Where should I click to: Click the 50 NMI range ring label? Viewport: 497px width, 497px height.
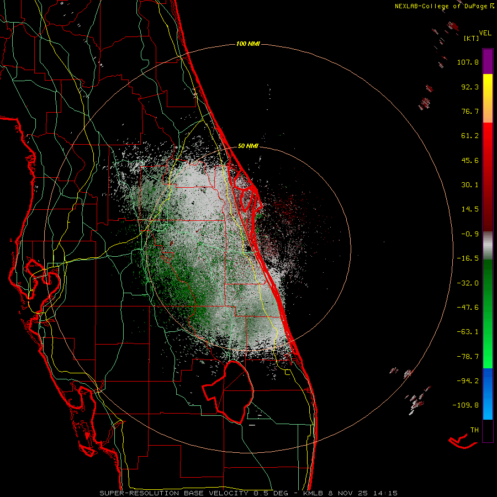(x=248, y=146)
